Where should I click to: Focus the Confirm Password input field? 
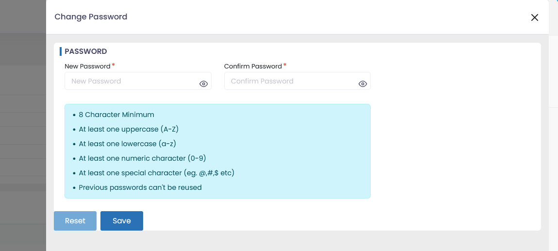(x=290, y=81)
